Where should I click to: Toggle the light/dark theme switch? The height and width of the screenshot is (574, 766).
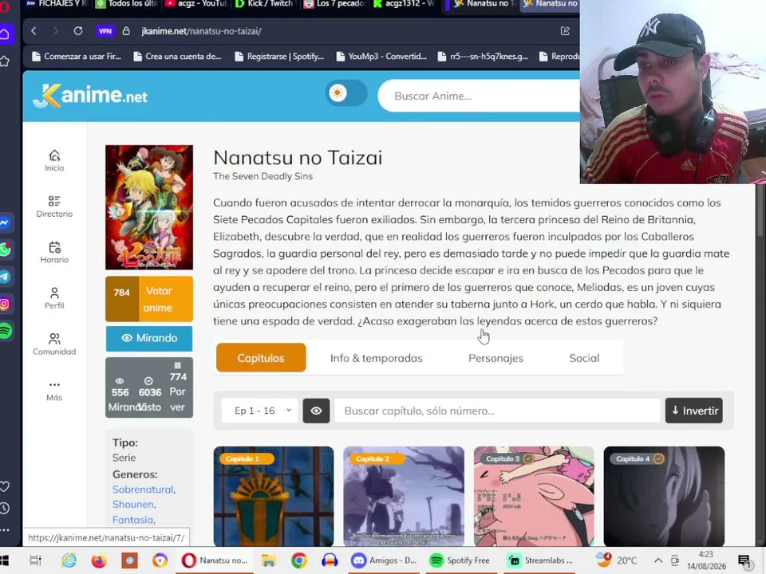(x=346, y=92)
